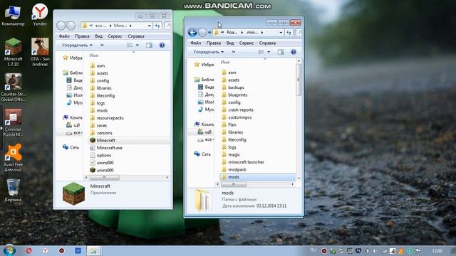Open the Правка menu in the left window

pos(82,36)
